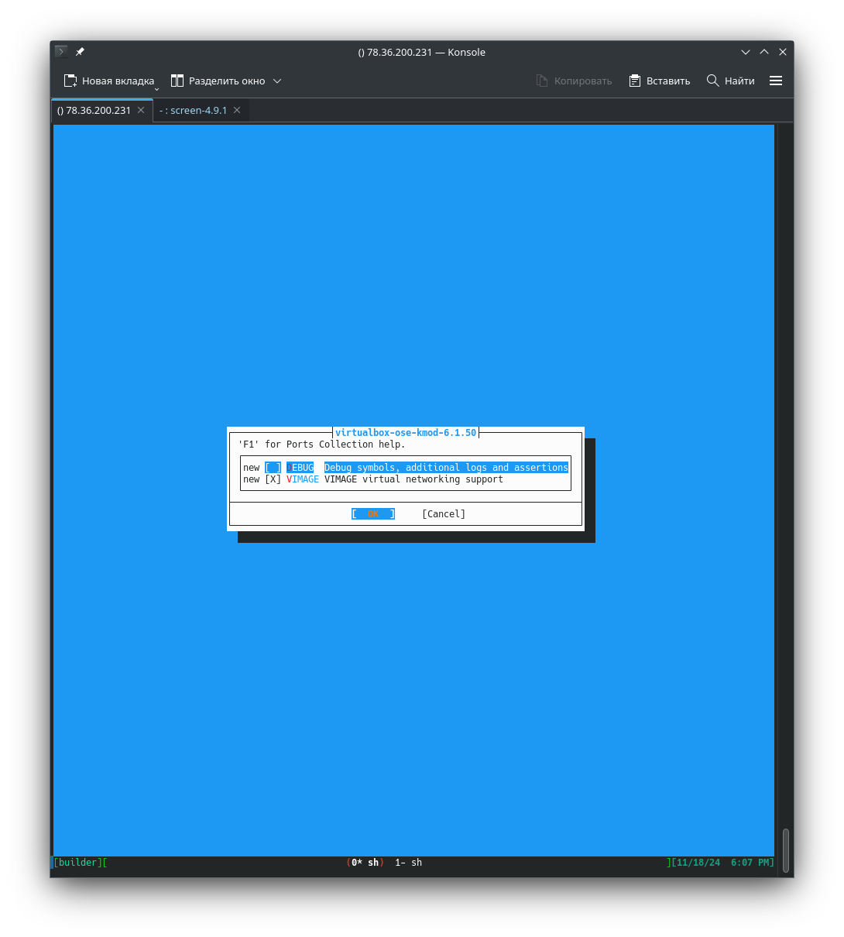Click the New Tab icon in toolbar
Viewport: 844px width, 937px height.
[x=70, y=81]
